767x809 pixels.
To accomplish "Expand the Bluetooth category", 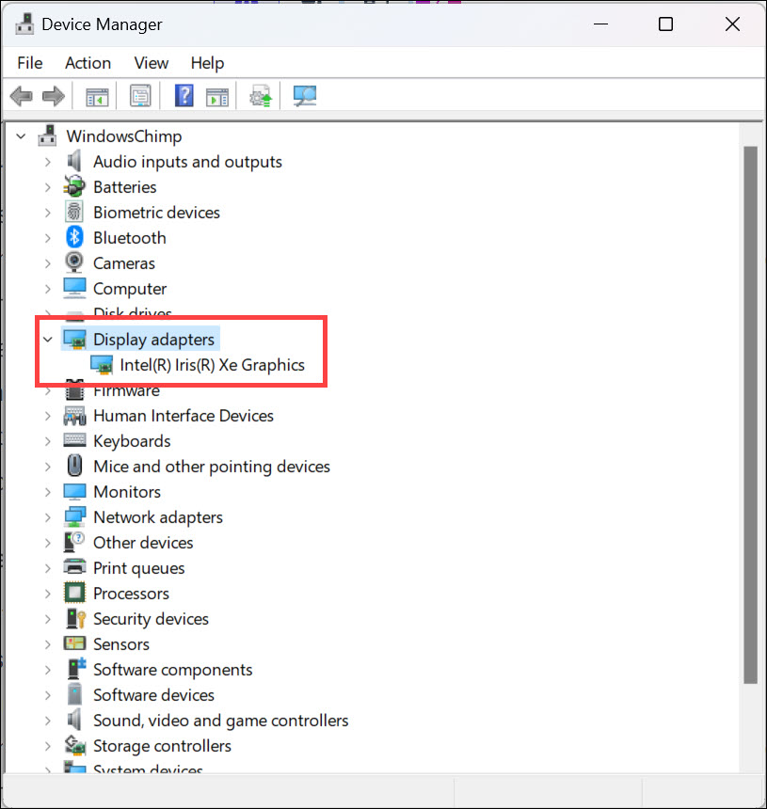I will [47, 238].
